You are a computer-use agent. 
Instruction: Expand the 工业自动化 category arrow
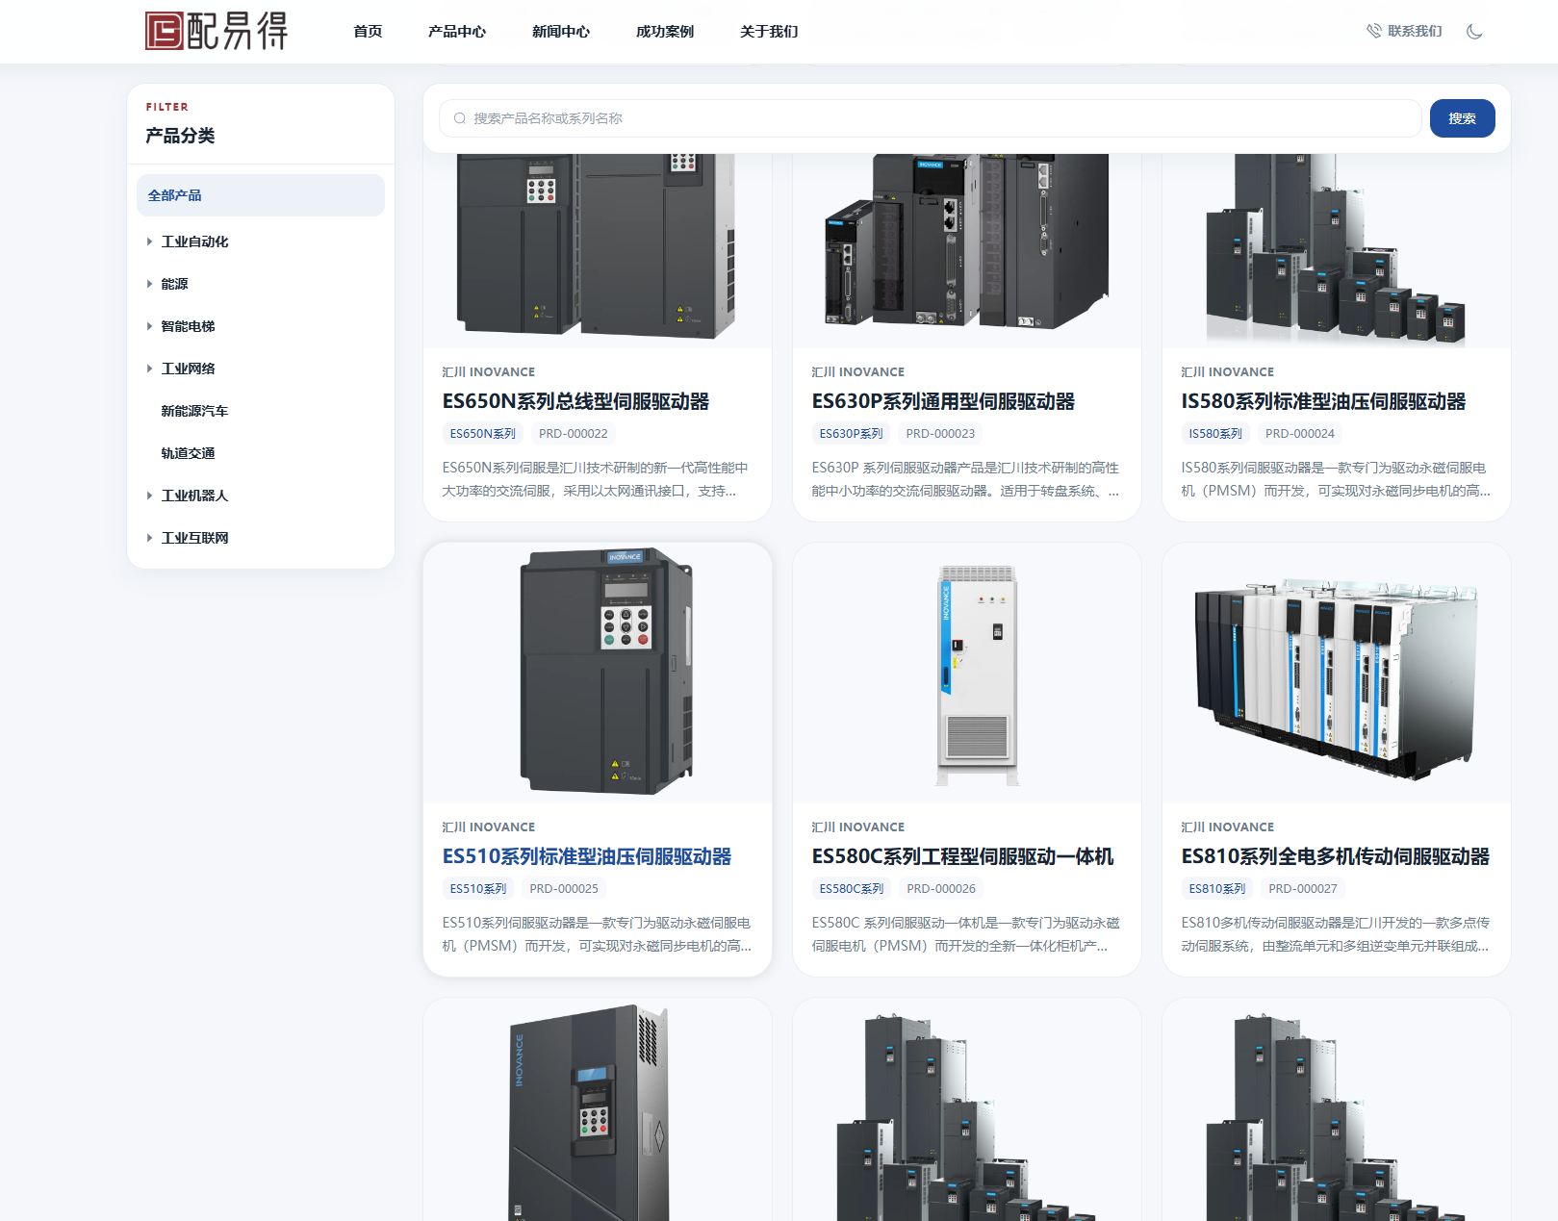click(x=149, y=242)
